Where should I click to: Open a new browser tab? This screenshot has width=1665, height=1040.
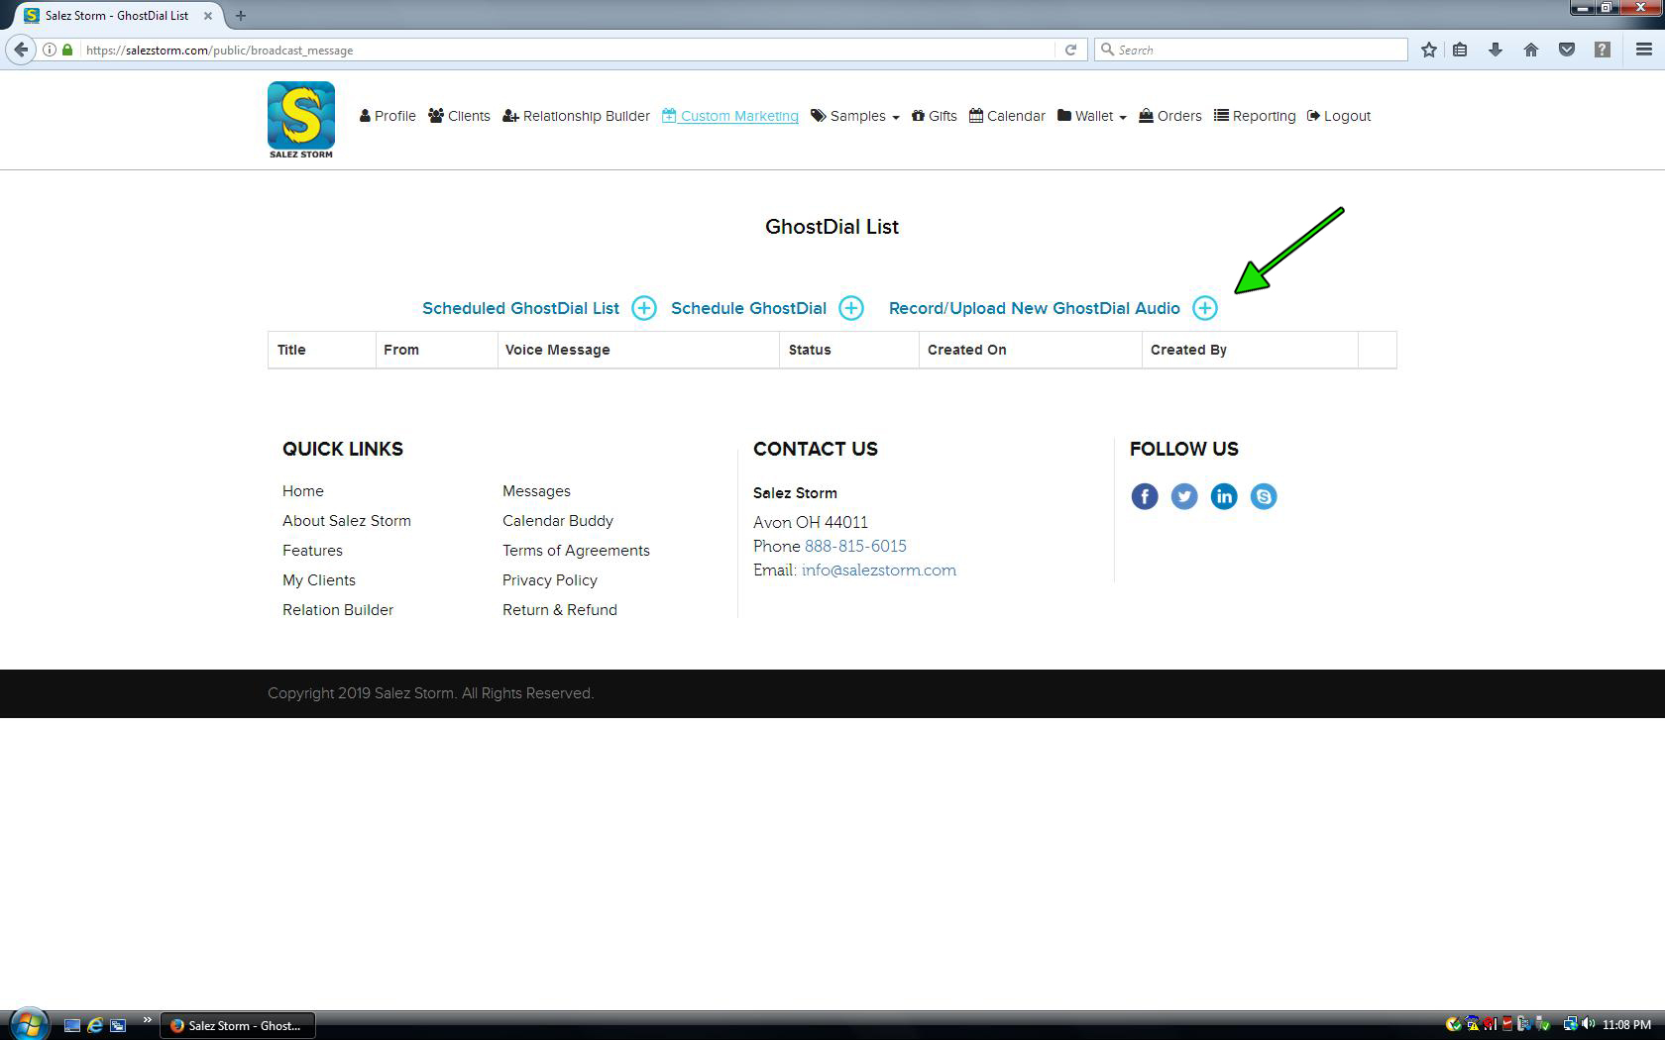pos(241,16)
